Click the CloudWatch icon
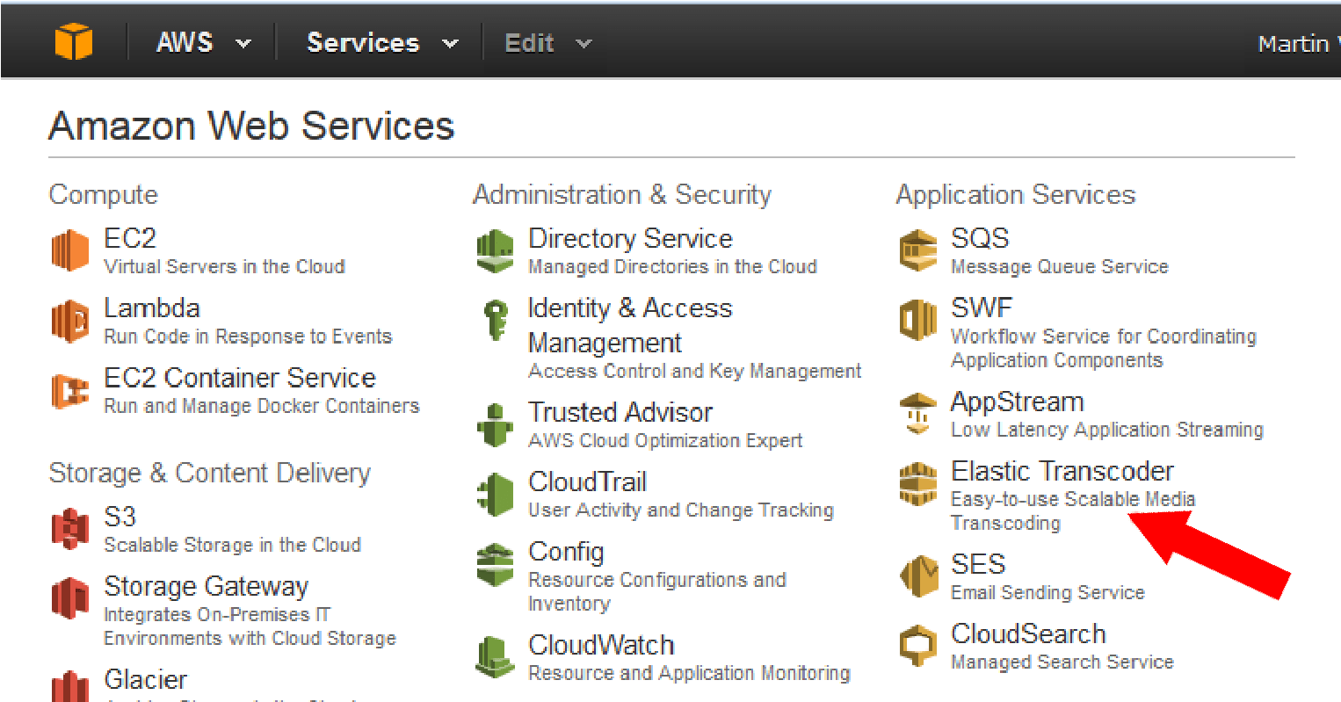The image size is (1341, 702). coord(495,657)
